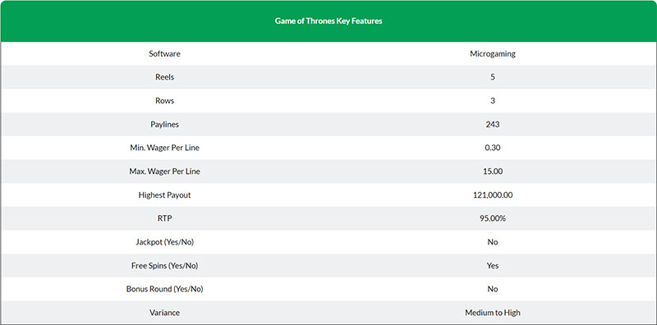
Task: Select the Medium to High variance value
Action: coord(493,313)
